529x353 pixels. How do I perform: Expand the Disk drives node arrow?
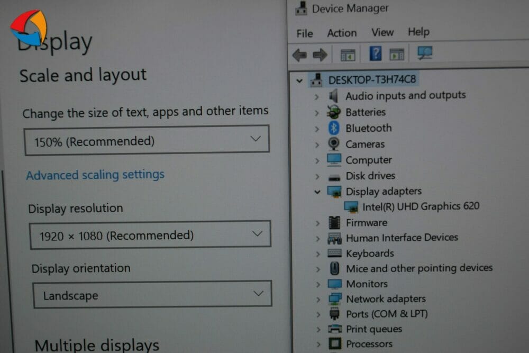pyautogui.click(x=317, y=176)
